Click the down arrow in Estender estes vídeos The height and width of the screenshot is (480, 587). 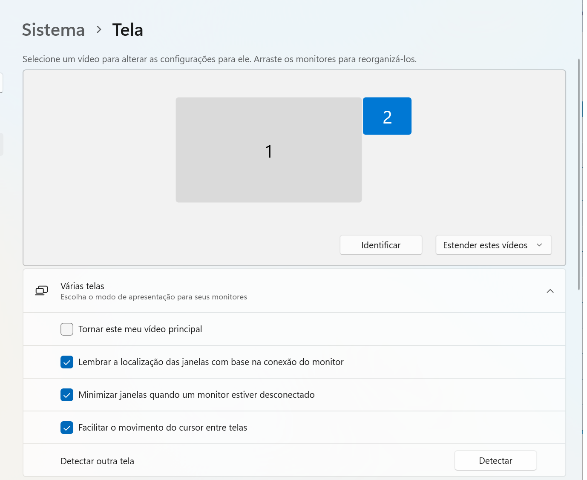point(539,245)
